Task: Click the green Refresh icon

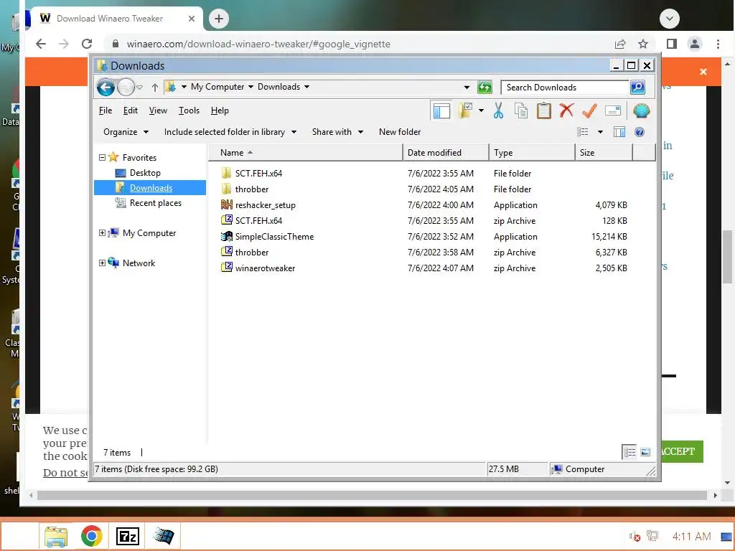Action: point(484,87)
